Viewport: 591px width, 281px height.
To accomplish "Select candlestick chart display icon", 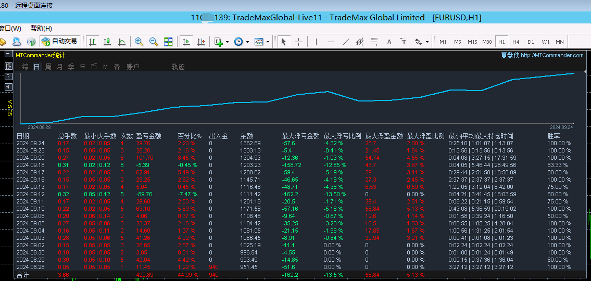I will click(107, 42).
